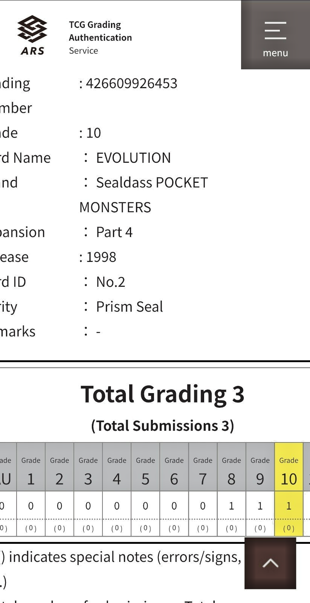
Task: Click the Grade 1 column header
Action: tap(31, 467)
